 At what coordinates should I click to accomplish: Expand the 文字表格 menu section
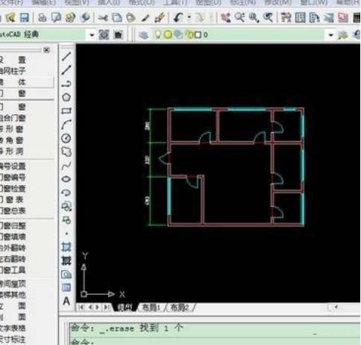[x=13, y=328]
